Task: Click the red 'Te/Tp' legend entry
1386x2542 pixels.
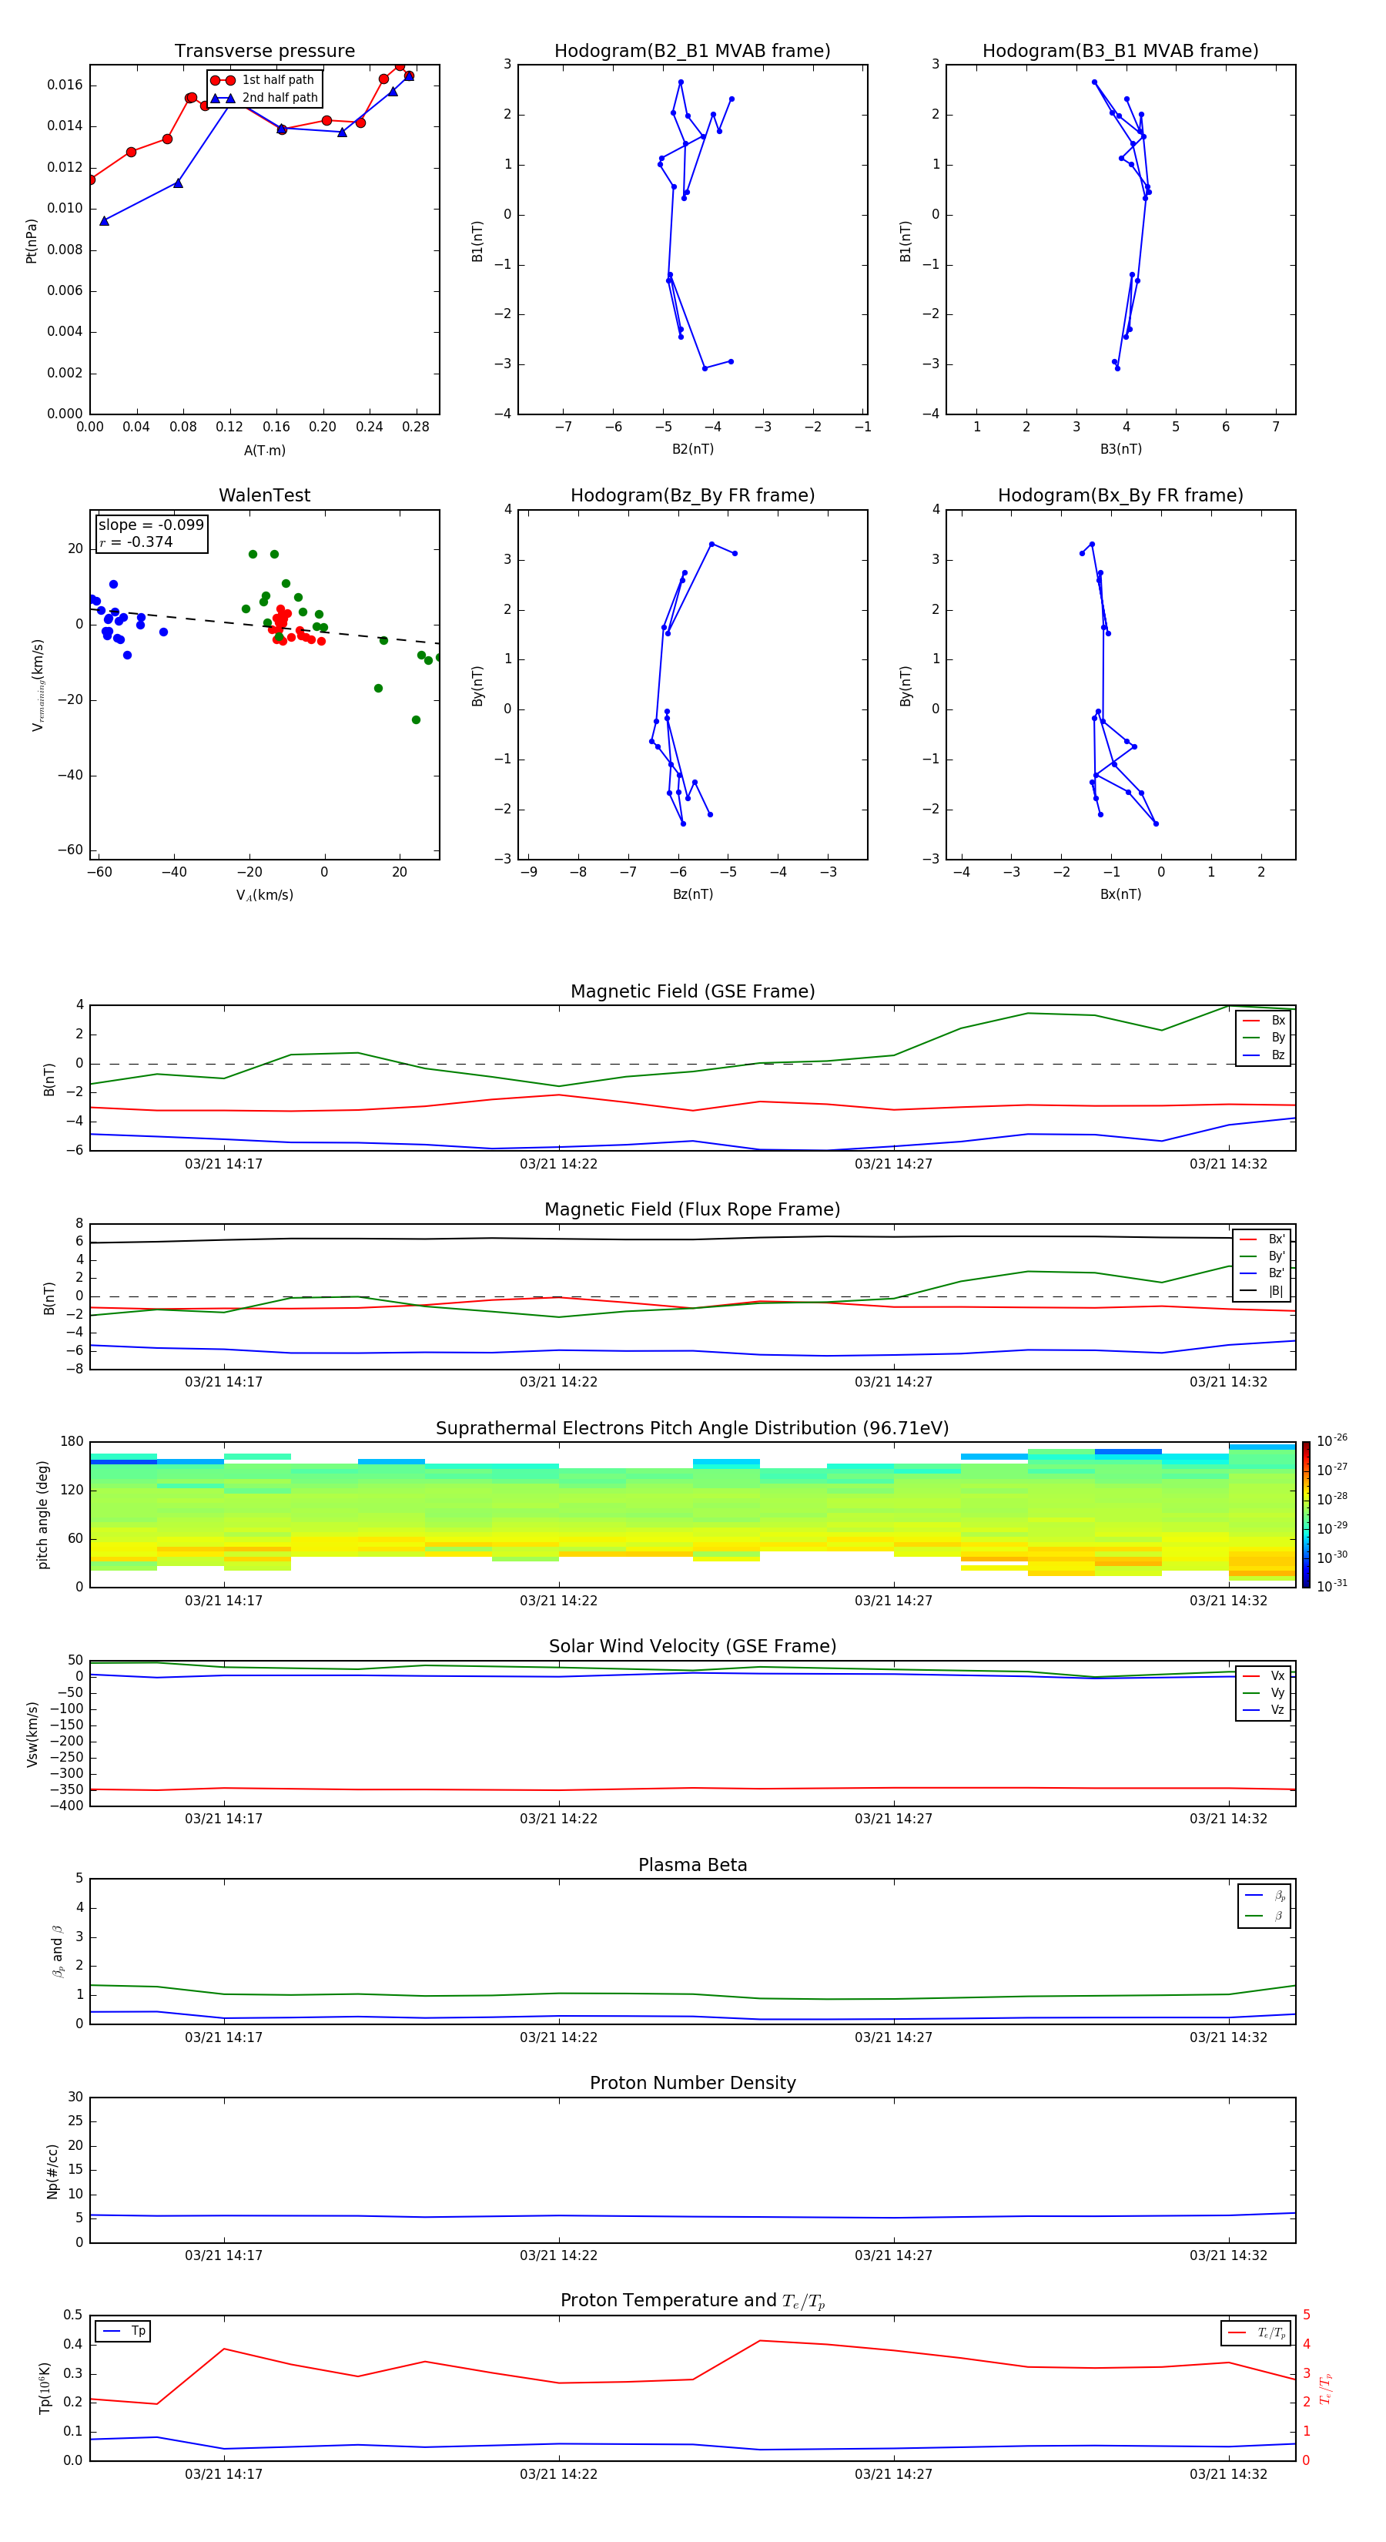Action: point(1257,2332)
